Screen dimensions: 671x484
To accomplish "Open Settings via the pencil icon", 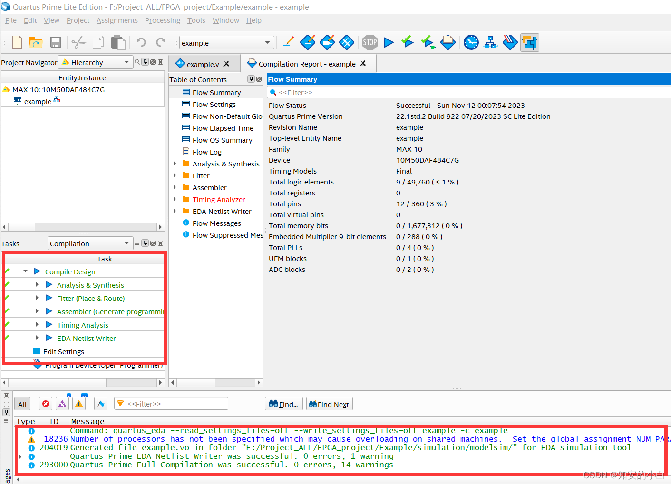I will point(288,42).
